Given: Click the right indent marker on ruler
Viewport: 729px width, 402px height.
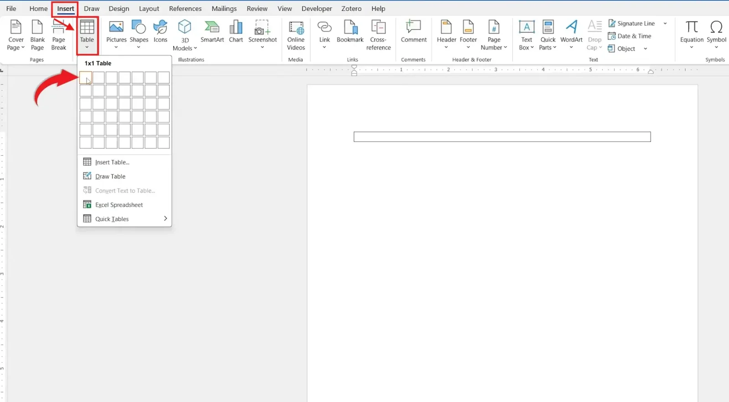Looking at the screenshot, I should point(651,71).
